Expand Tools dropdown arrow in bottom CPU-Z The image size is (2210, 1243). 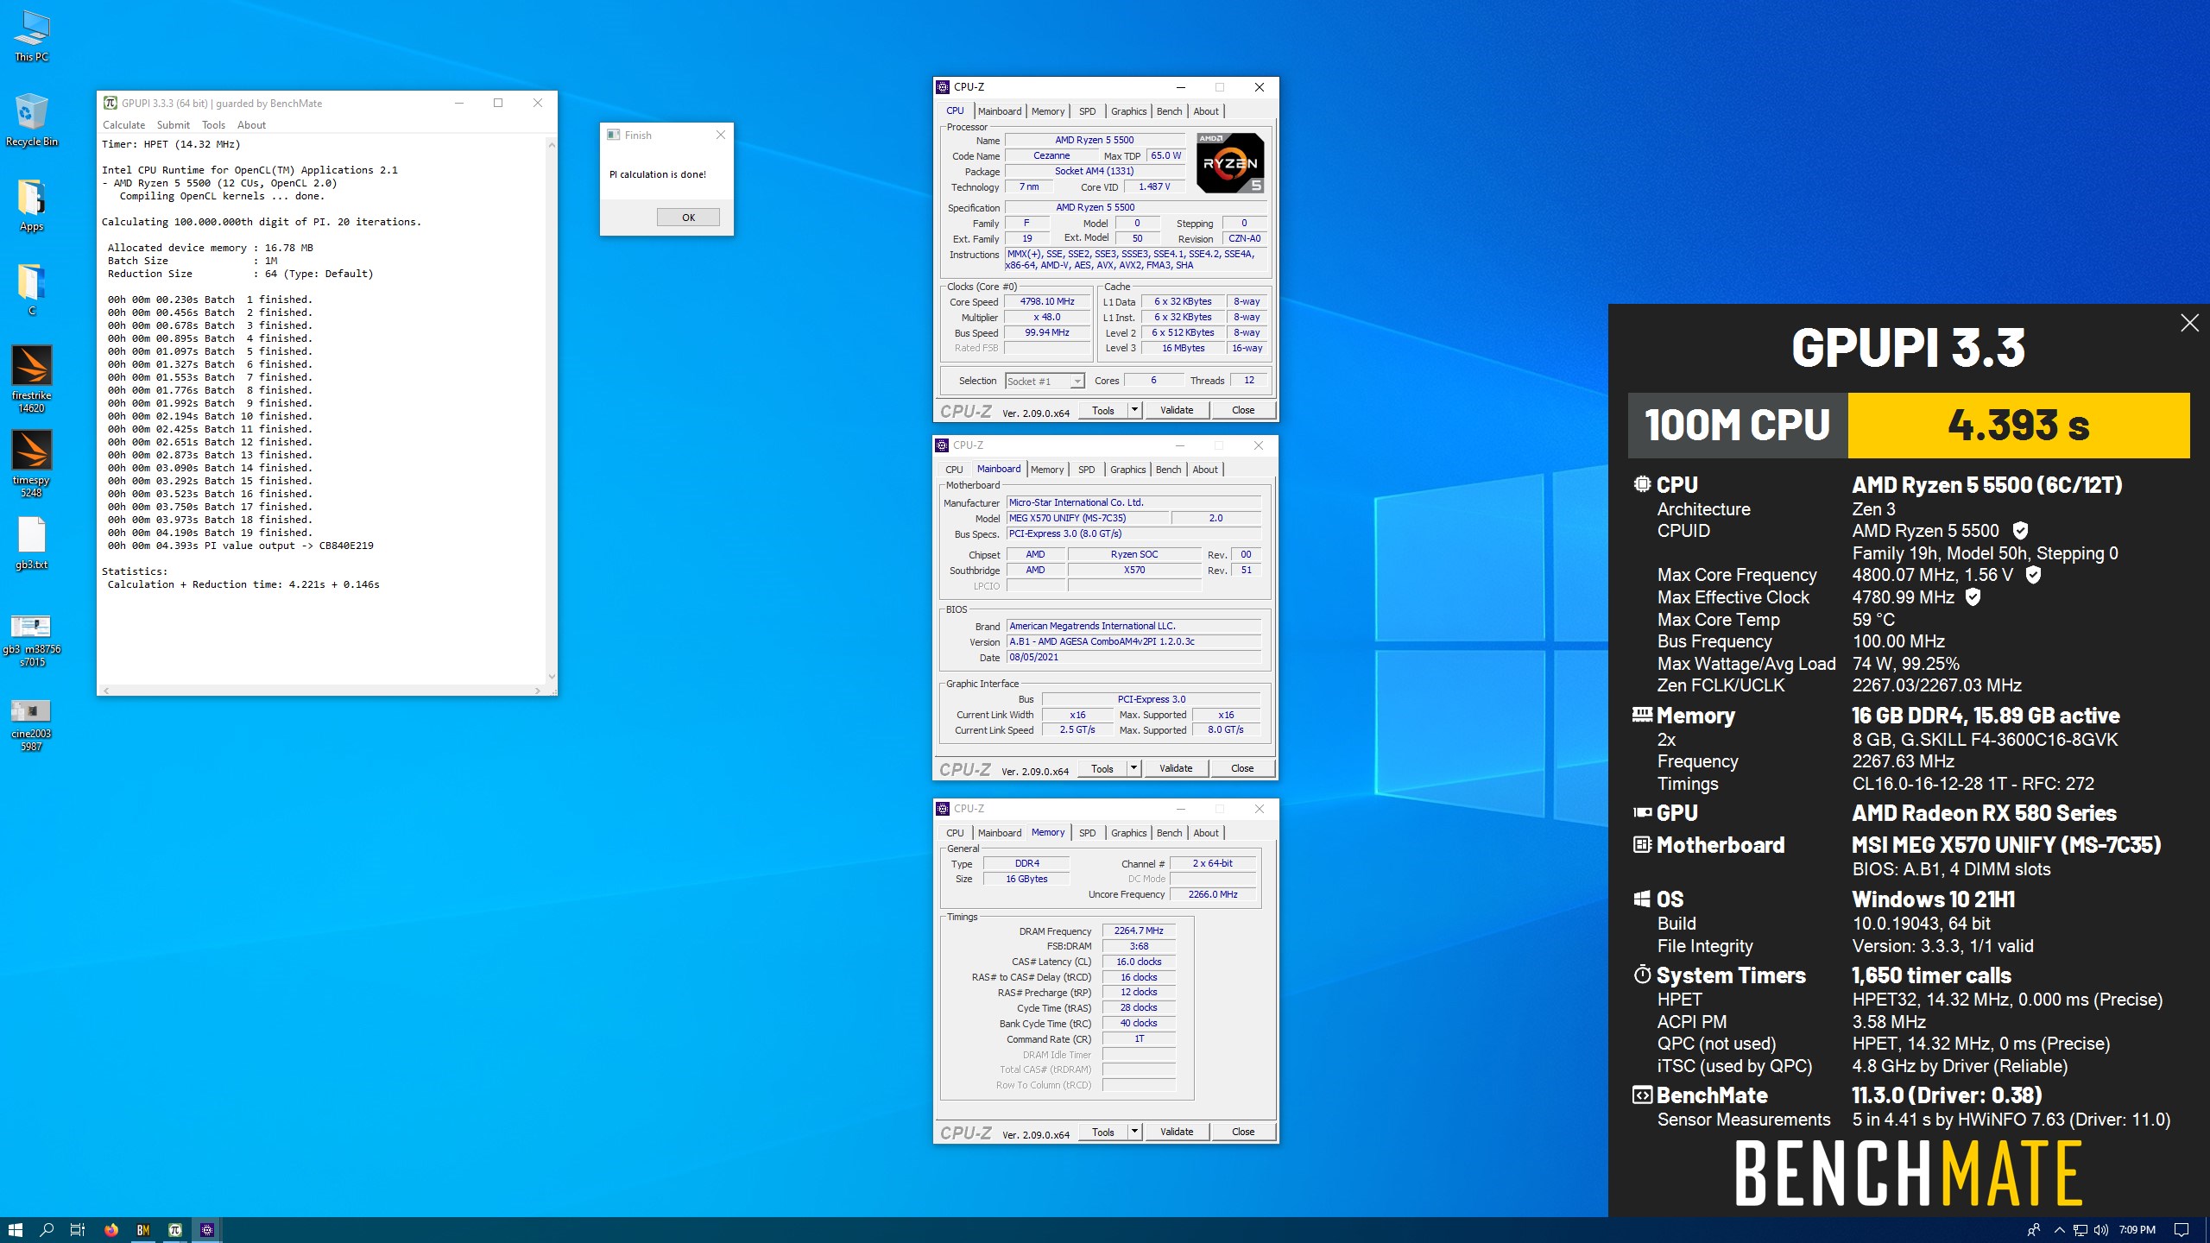point(1135,1132)
